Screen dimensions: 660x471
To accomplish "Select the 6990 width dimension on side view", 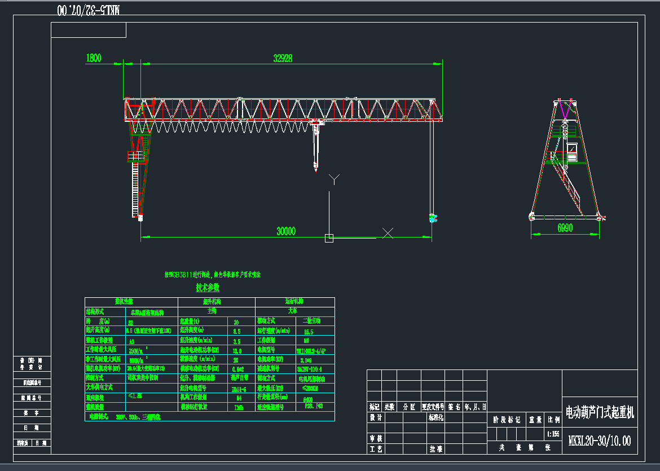I will coord(565,228).
